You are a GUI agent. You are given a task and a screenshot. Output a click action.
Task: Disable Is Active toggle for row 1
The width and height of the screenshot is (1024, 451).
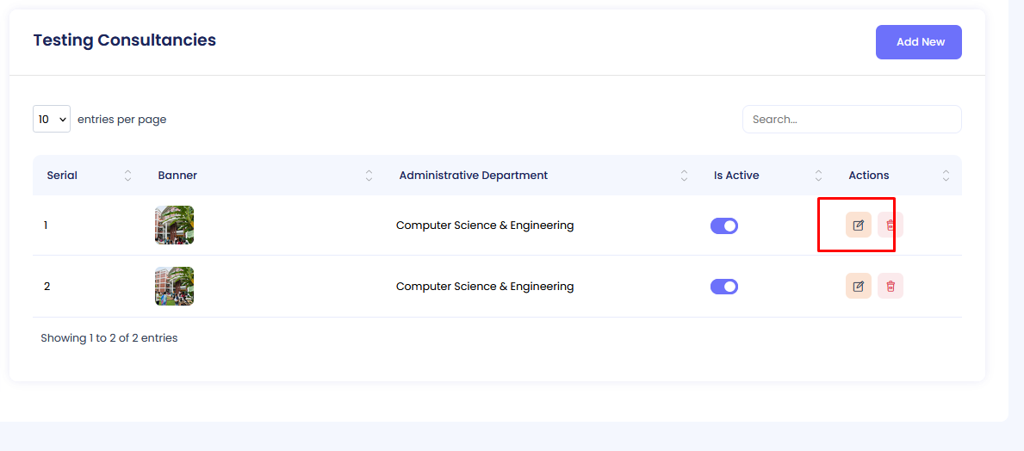(x=724, y=225)
